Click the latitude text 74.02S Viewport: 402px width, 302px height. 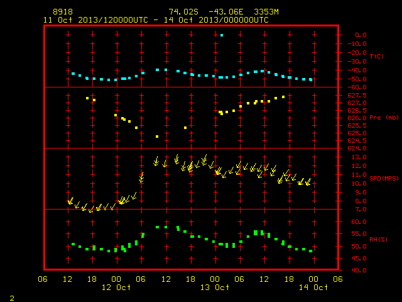click(x=183, y=12)
